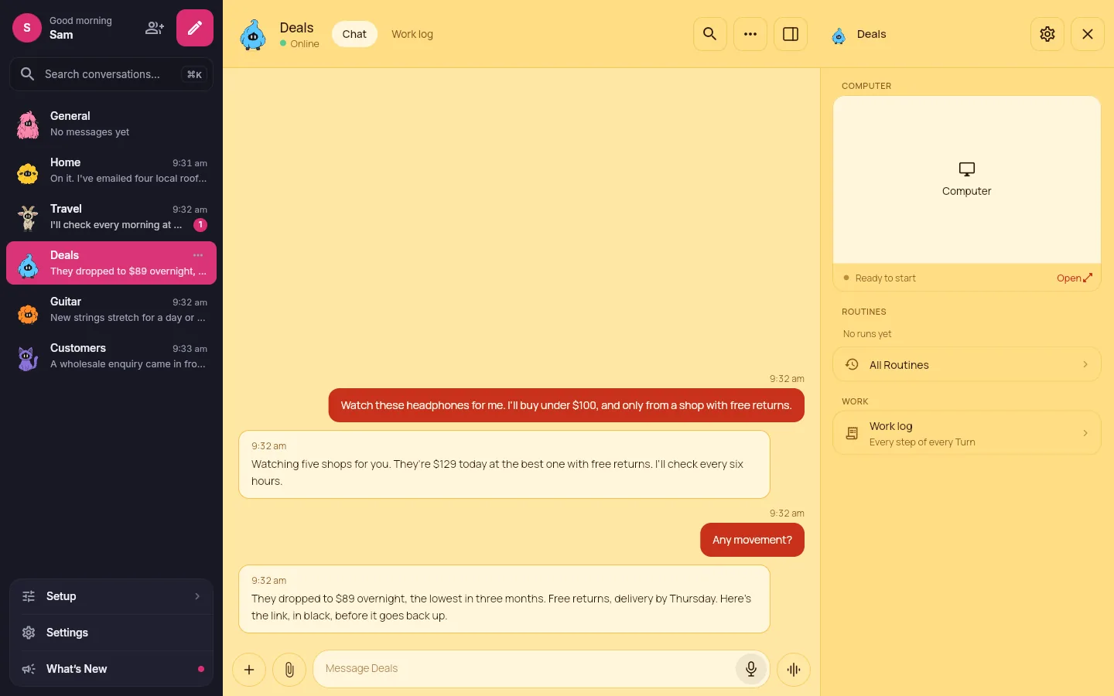Expand the Setup chevron
This screenshot has width=1114, height=696.
[x=197, y=596]
